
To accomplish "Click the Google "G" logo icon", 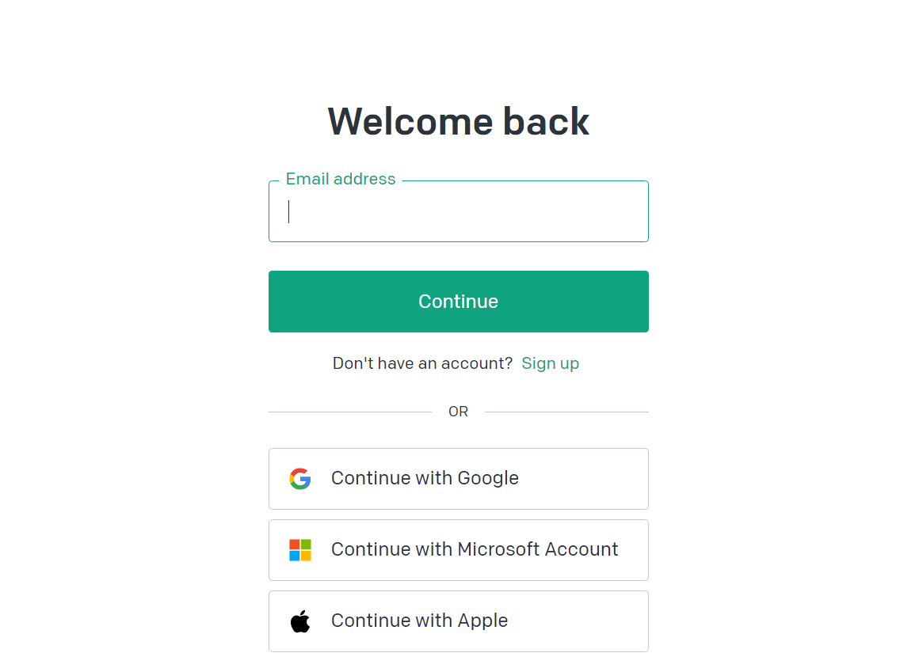I will pyautogui.click(x=300, y=479).
